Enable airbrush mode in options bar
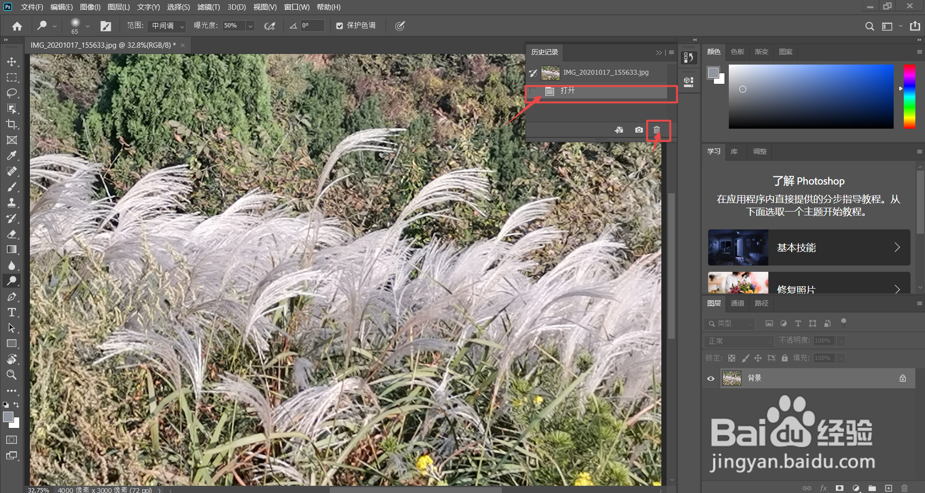 tap(270, 26)
